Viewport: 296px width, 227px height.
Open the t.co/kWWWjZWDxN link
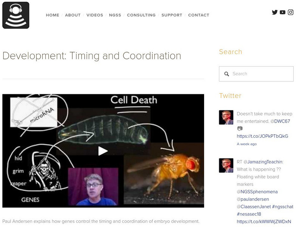pyautogui.click(x=264, y=222)
